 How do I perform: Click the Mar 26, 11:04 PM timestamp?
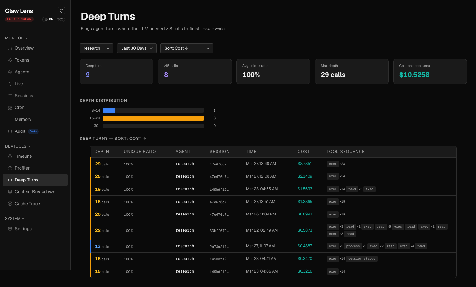point(261,214)
